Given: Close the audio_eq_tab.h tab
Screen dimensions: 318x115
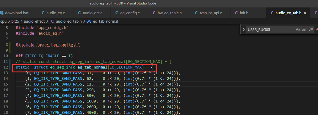Looking at the screenshot, I should (x=305, y=13).
